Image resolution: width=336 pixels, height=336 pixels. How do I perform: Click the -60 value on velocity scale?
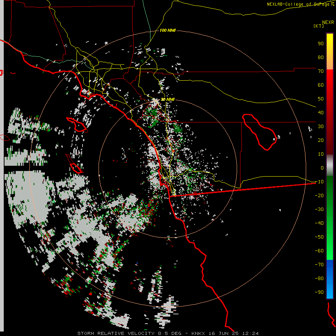click(319, 251)
